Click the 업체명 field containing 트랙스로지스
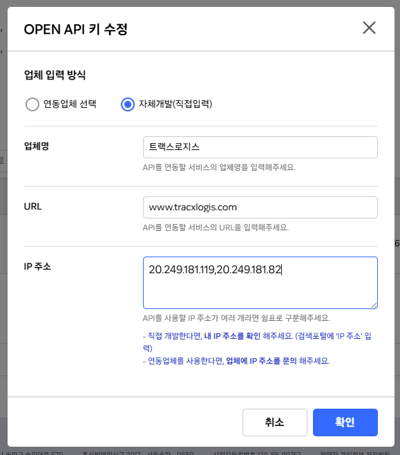The width and height of the screenshot is (400, 455). click(260, 147)
